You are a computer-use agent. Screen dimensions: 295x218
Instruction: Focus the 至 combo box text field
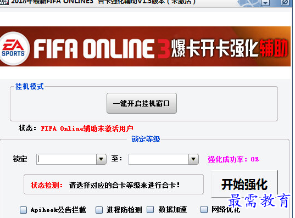click(159, 159)
